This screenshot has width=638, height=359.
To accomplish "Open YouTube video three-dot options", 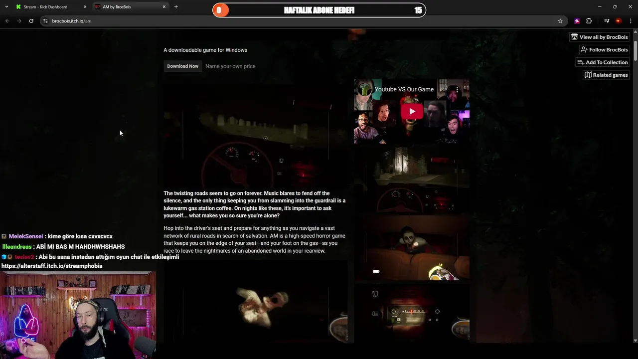I will (x=457, y=90).
